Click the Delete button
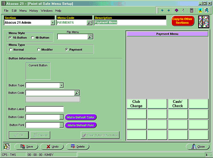This screenshot has width=213, height=158. (77, 147)
